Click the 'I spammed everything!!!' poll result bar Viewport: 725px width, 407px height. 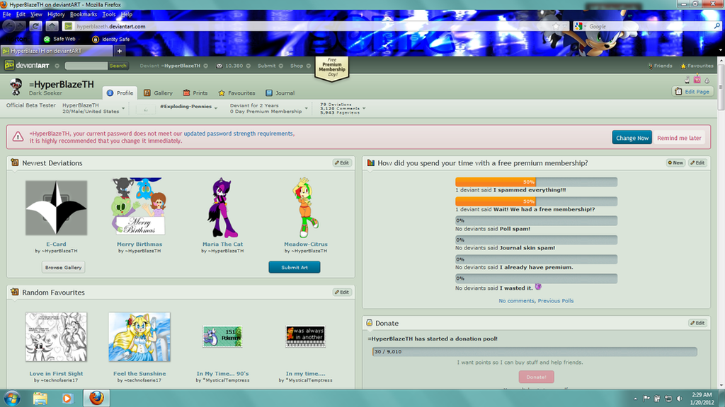(x=537, y=182)
